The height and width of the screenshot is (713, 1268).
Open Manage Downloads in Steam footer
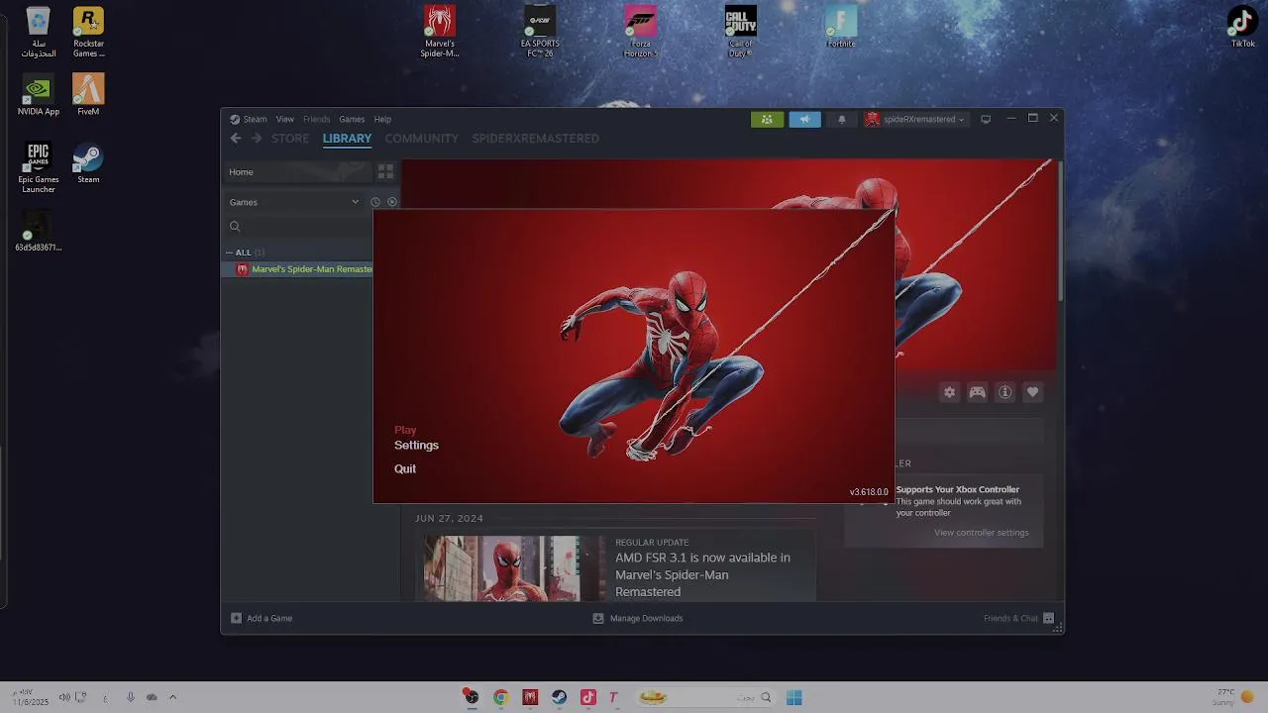[x=638, y=618]
